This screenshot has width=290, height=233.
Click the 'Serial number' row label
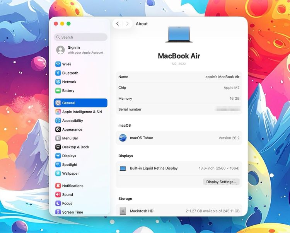130,109
